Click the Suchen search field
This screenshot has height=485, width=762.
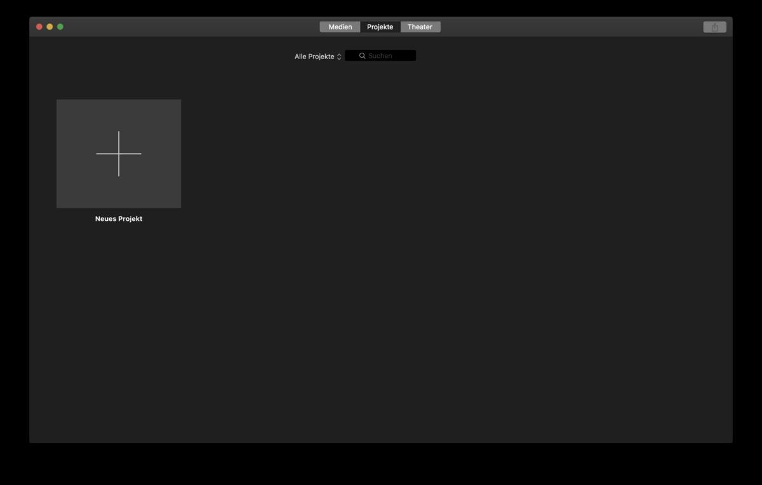[x=380, y=56]
